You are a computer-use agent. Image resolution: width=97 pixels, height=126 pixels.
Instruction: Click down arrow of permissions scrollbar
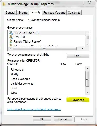(87, 93)
